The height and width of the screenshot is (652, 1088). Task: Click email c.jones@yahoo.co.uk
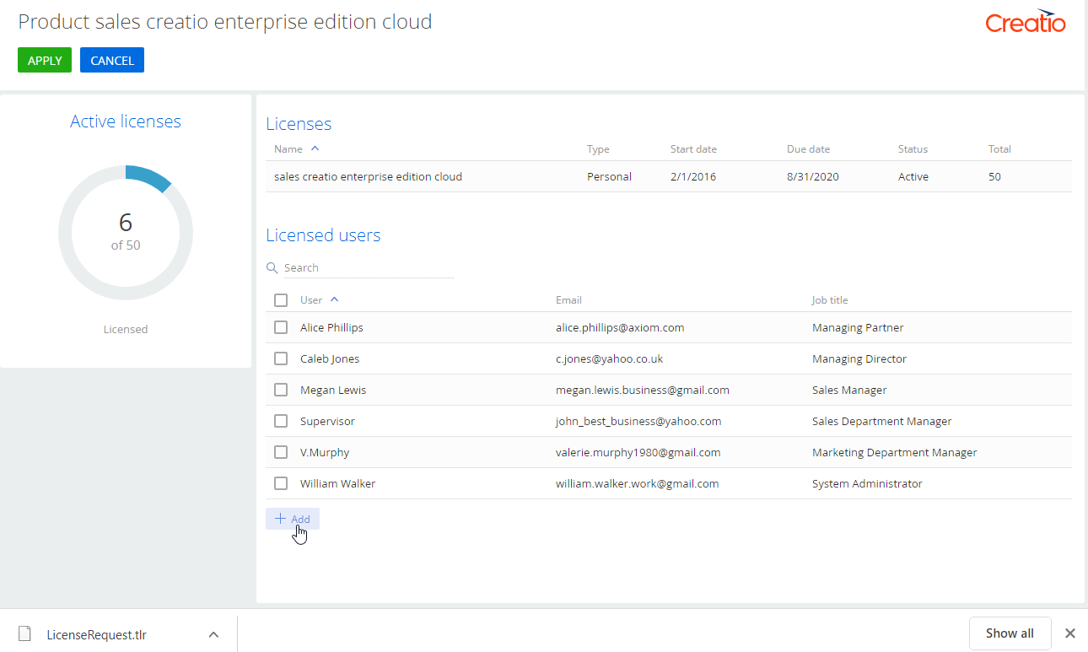[609, 358]
